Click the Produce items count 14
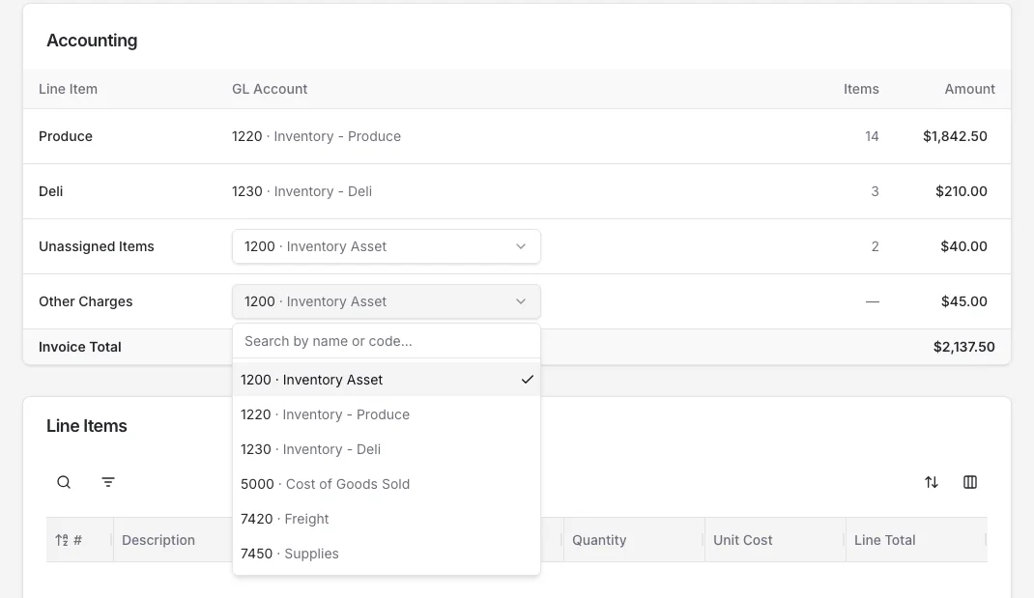 (872, 136)
